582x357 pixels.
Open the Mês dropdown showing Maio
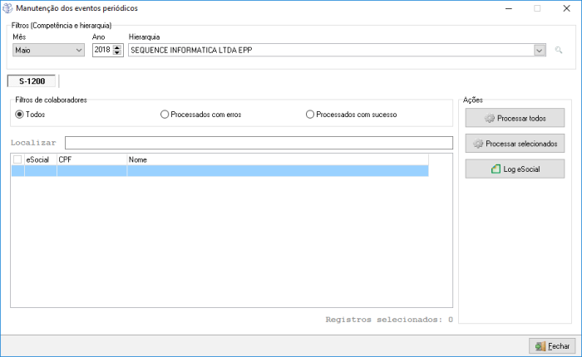pos(48,51)
